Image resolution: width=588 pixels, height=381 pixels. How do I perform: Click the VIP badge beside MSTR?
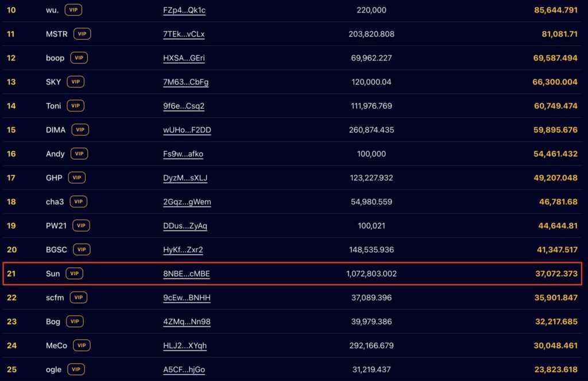[x=82, y=34]
